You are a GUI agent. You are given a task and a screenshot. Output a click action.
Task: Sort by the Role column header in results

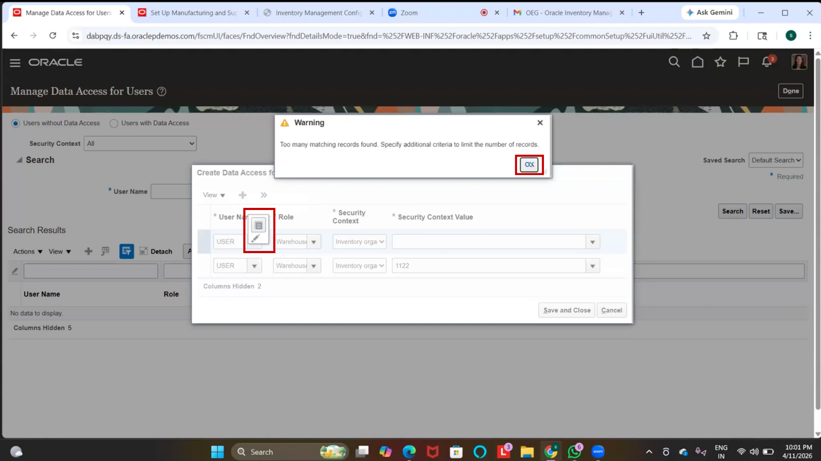(x=171, y=294)
